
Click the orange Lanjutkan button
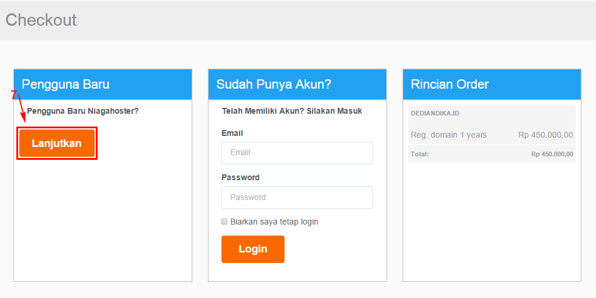[x=57, y=143]
